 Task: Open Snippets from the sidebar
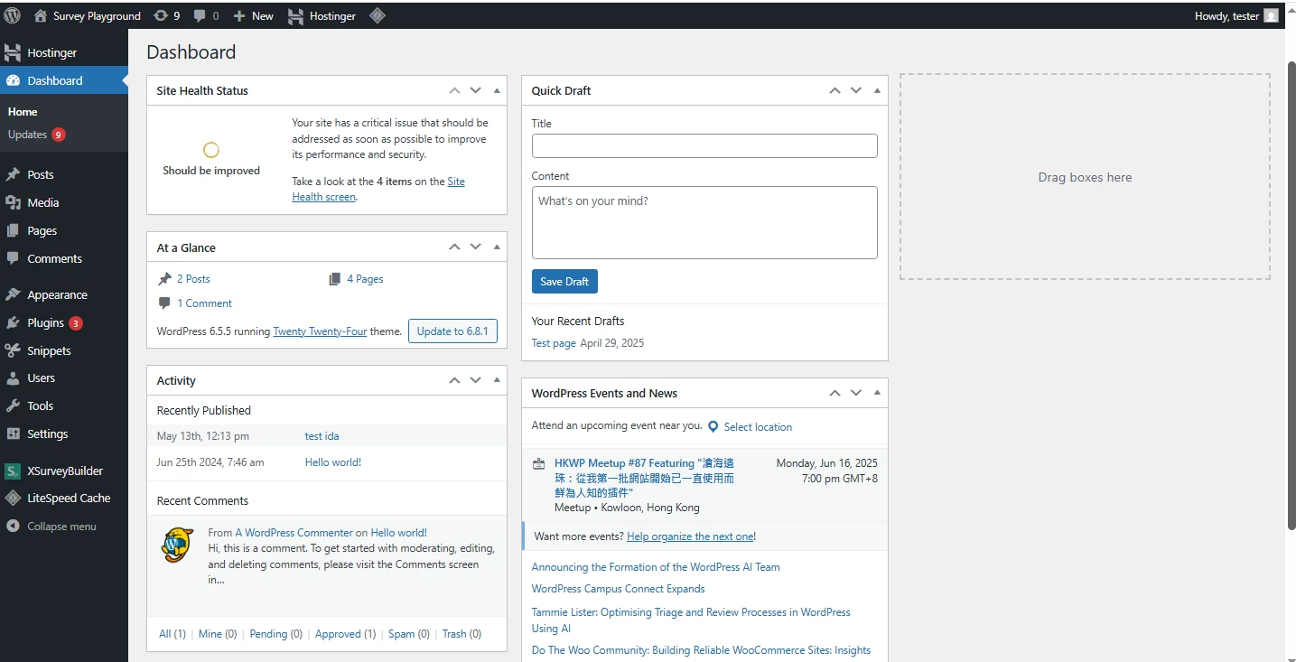49,350
